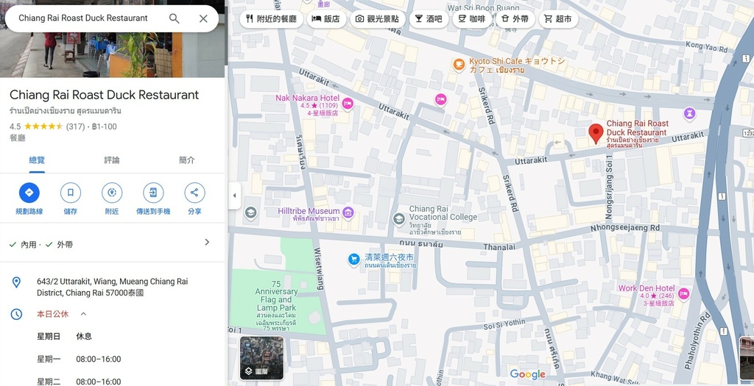Click the search magnifier icon
Image resolution: width=754 pixels, height=386 pixels.
174,18
